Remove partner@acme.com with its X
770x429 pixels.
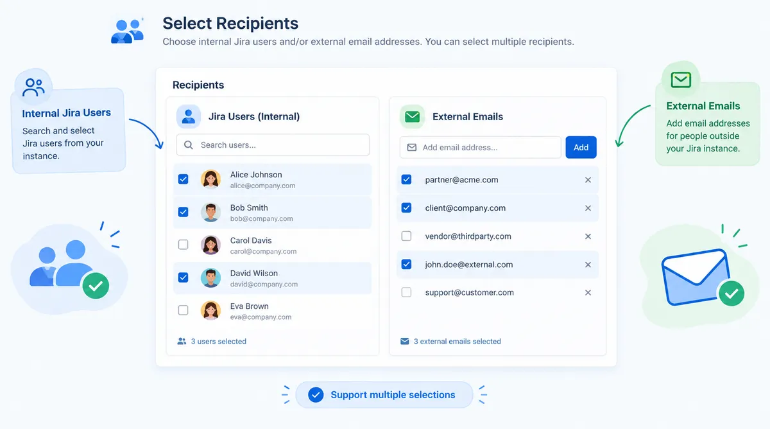pos(588,180)
